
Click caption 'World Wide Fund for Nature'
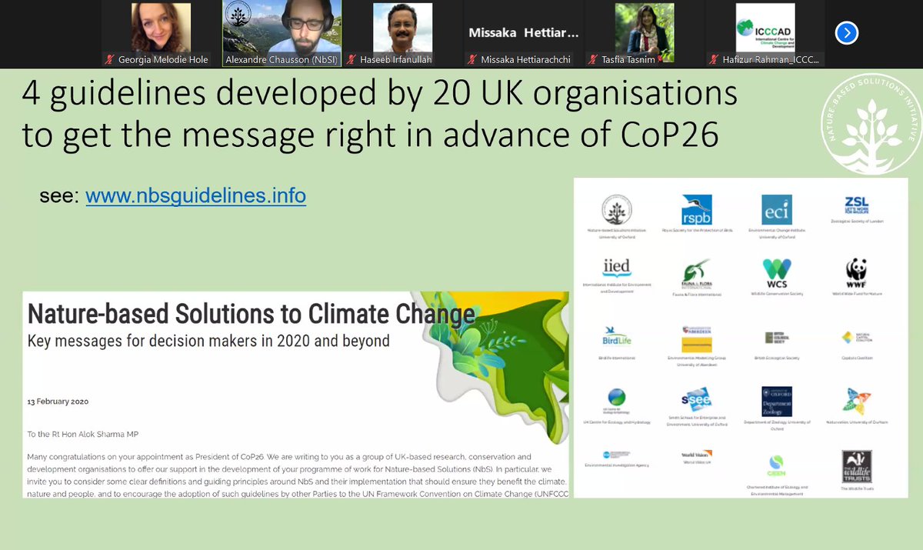856,293
